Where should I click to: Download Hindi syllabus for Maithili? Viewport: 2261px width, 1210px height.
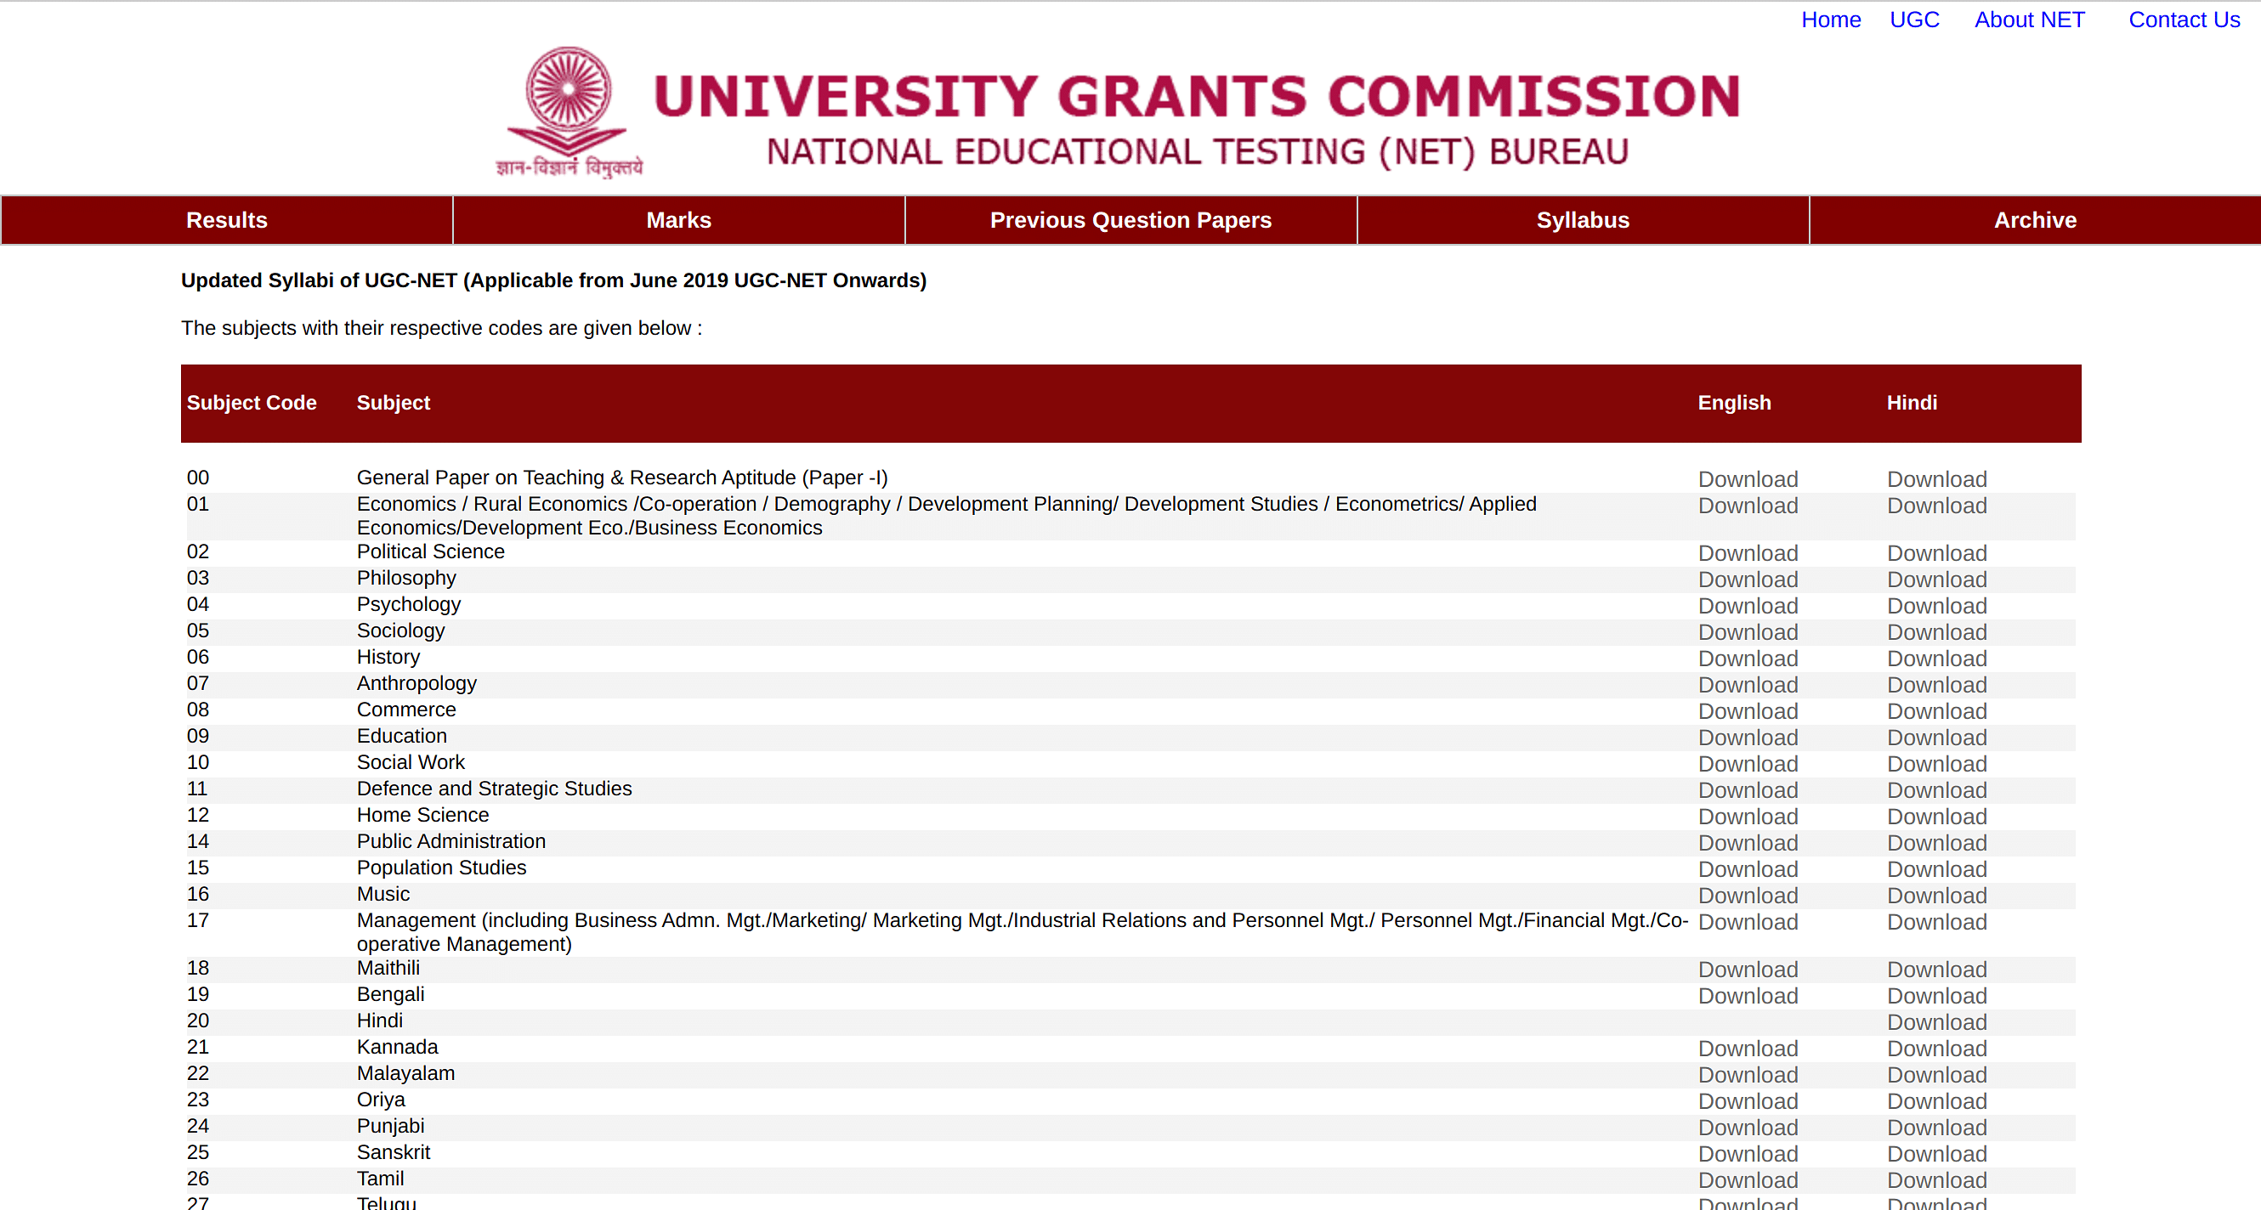(1936, 969)
